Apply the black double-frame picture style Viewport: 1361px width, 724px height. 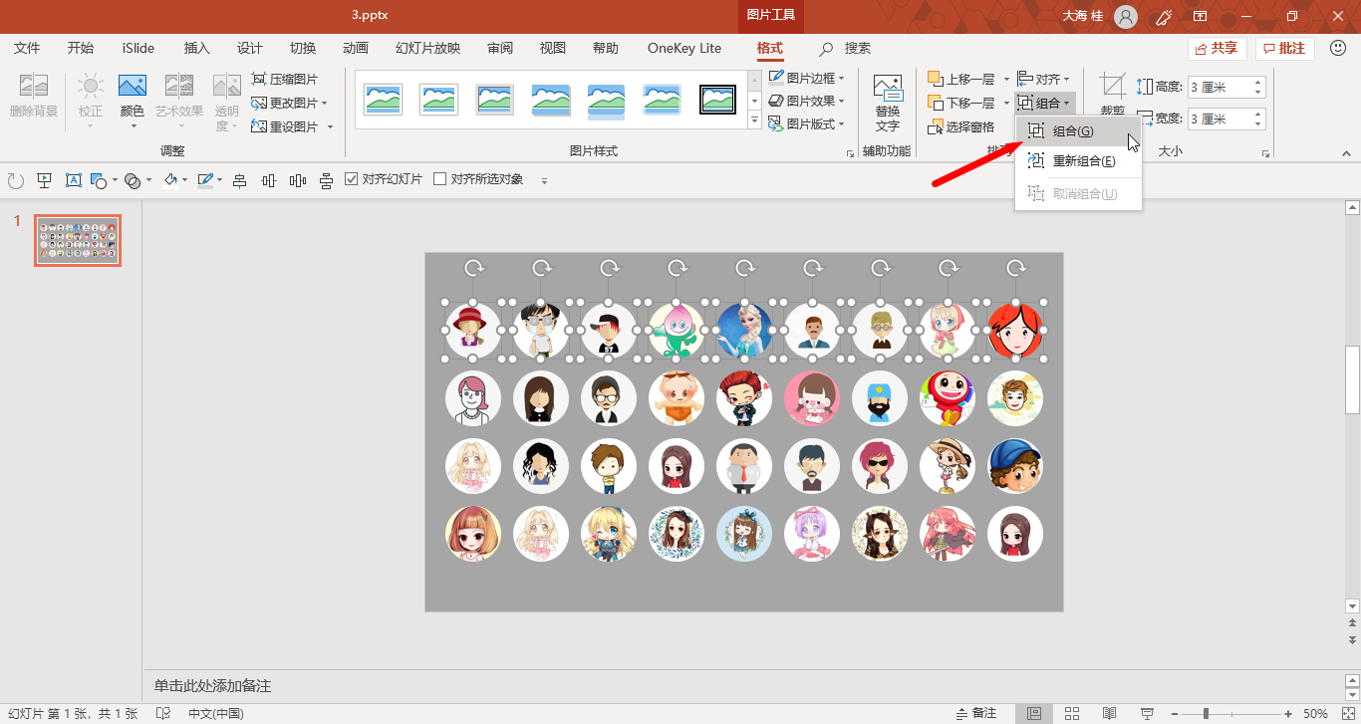(718, 100)
